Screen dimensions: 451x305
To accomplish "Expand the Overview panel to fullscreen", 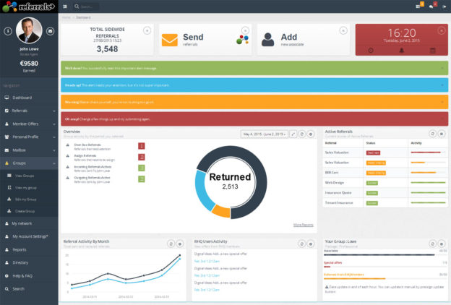I will point(293,134).
